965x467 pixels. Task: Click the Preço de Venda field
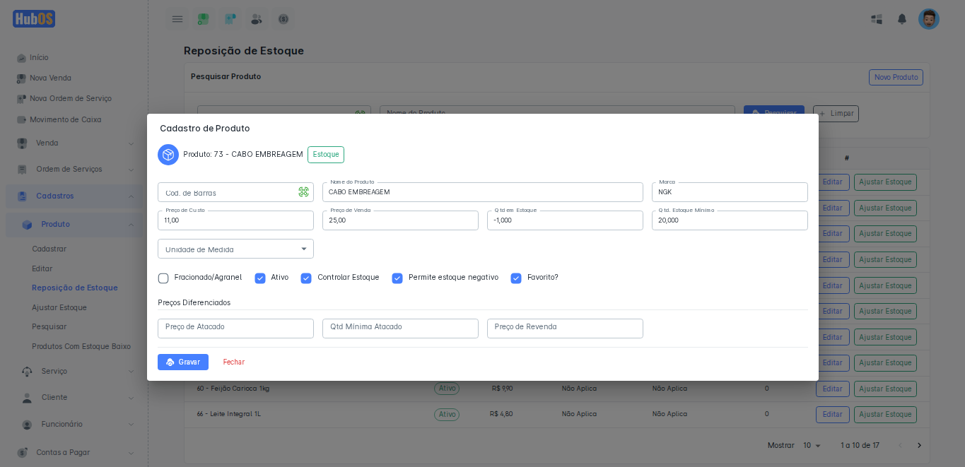coord(400,220)
